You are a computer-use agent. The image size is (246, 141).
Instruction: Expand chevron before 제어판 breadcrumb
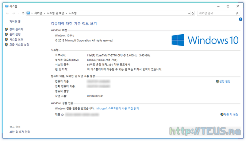coord(32,13)
